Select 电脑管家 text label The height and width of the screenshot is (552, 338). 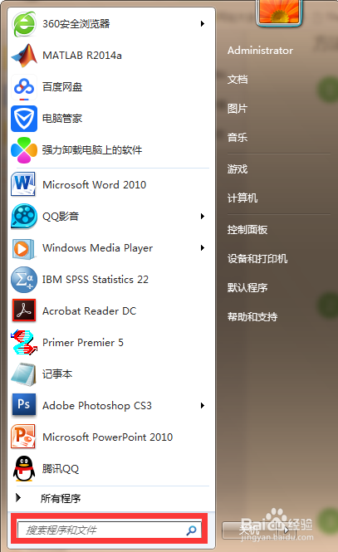click(62, 118)
